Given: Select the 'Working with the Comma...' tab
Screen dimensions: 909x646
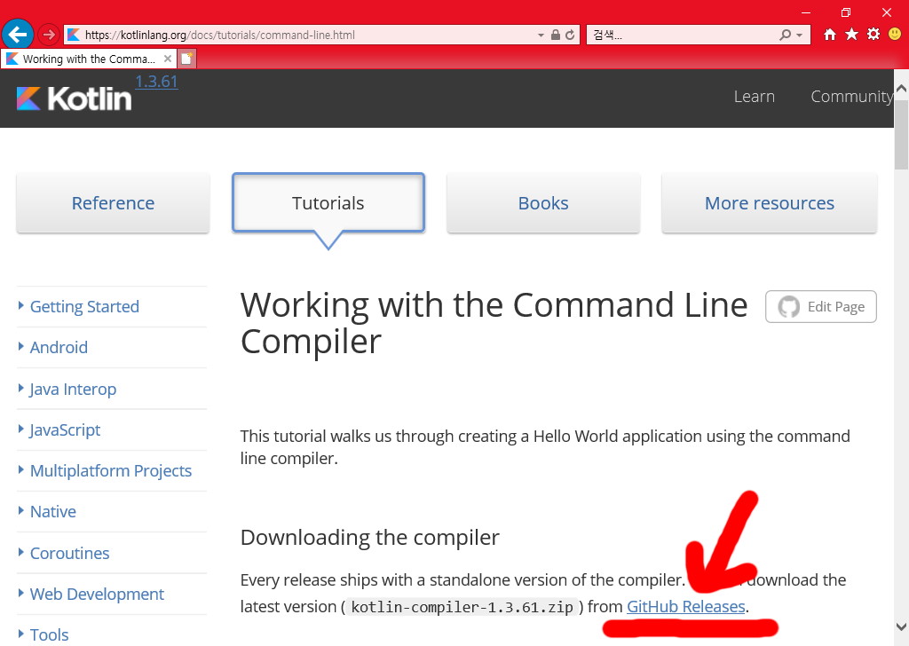Looking at the screenshot, I should click(89, 59).
